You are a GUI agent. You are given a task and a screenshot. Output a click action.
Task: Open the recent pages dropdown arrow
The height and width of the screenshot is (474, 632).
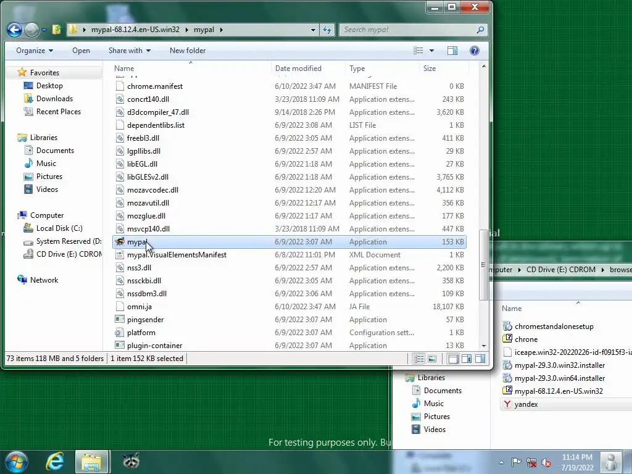click(x=44, y=30)
